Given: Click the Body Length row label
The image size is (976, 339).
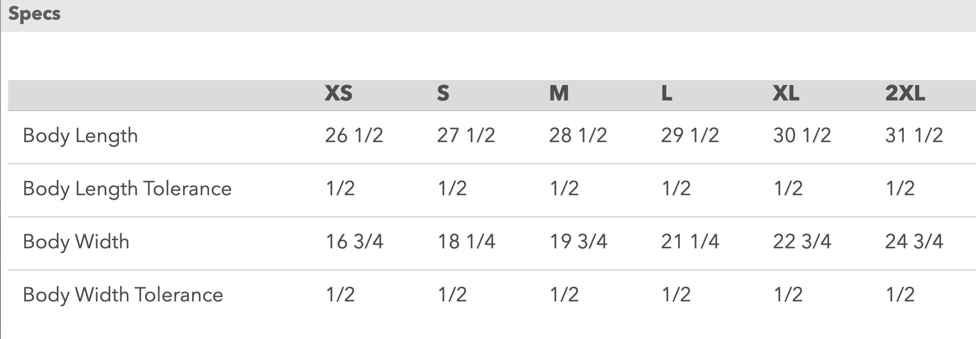Looking at the screenshot, I should (x=81, y=136).
